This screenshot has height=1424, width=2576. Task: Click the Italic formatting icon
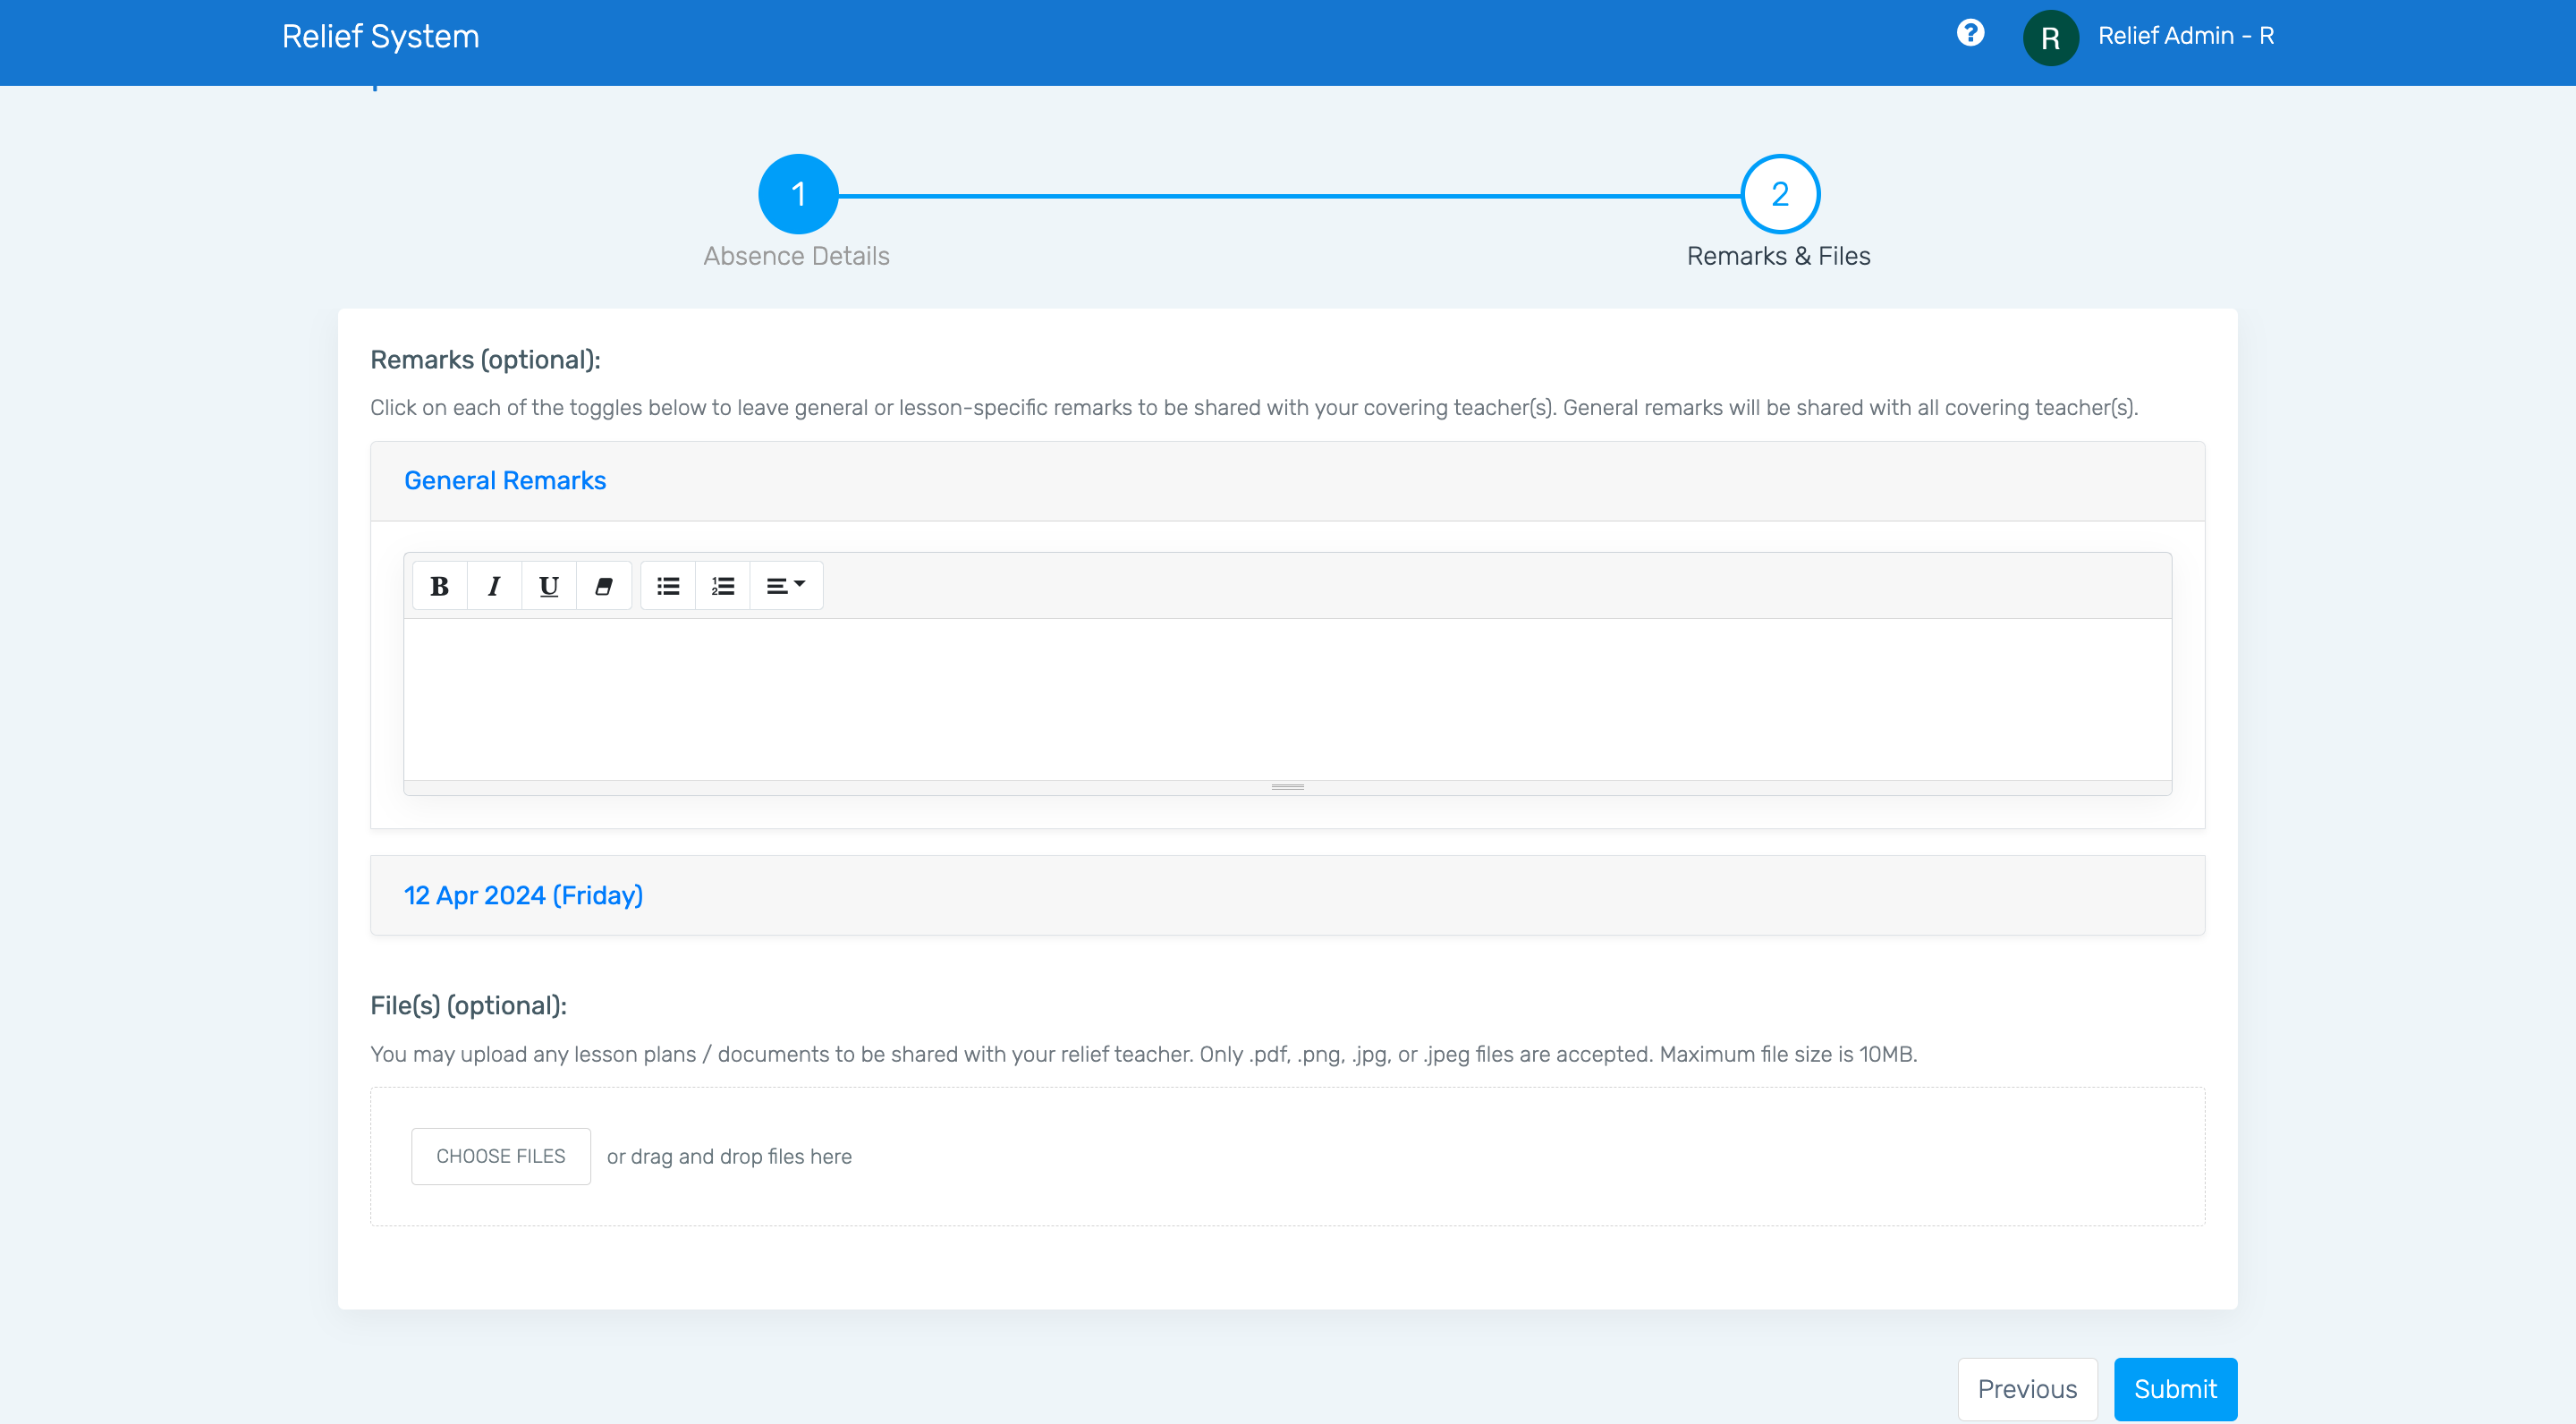tap(493, 586)
